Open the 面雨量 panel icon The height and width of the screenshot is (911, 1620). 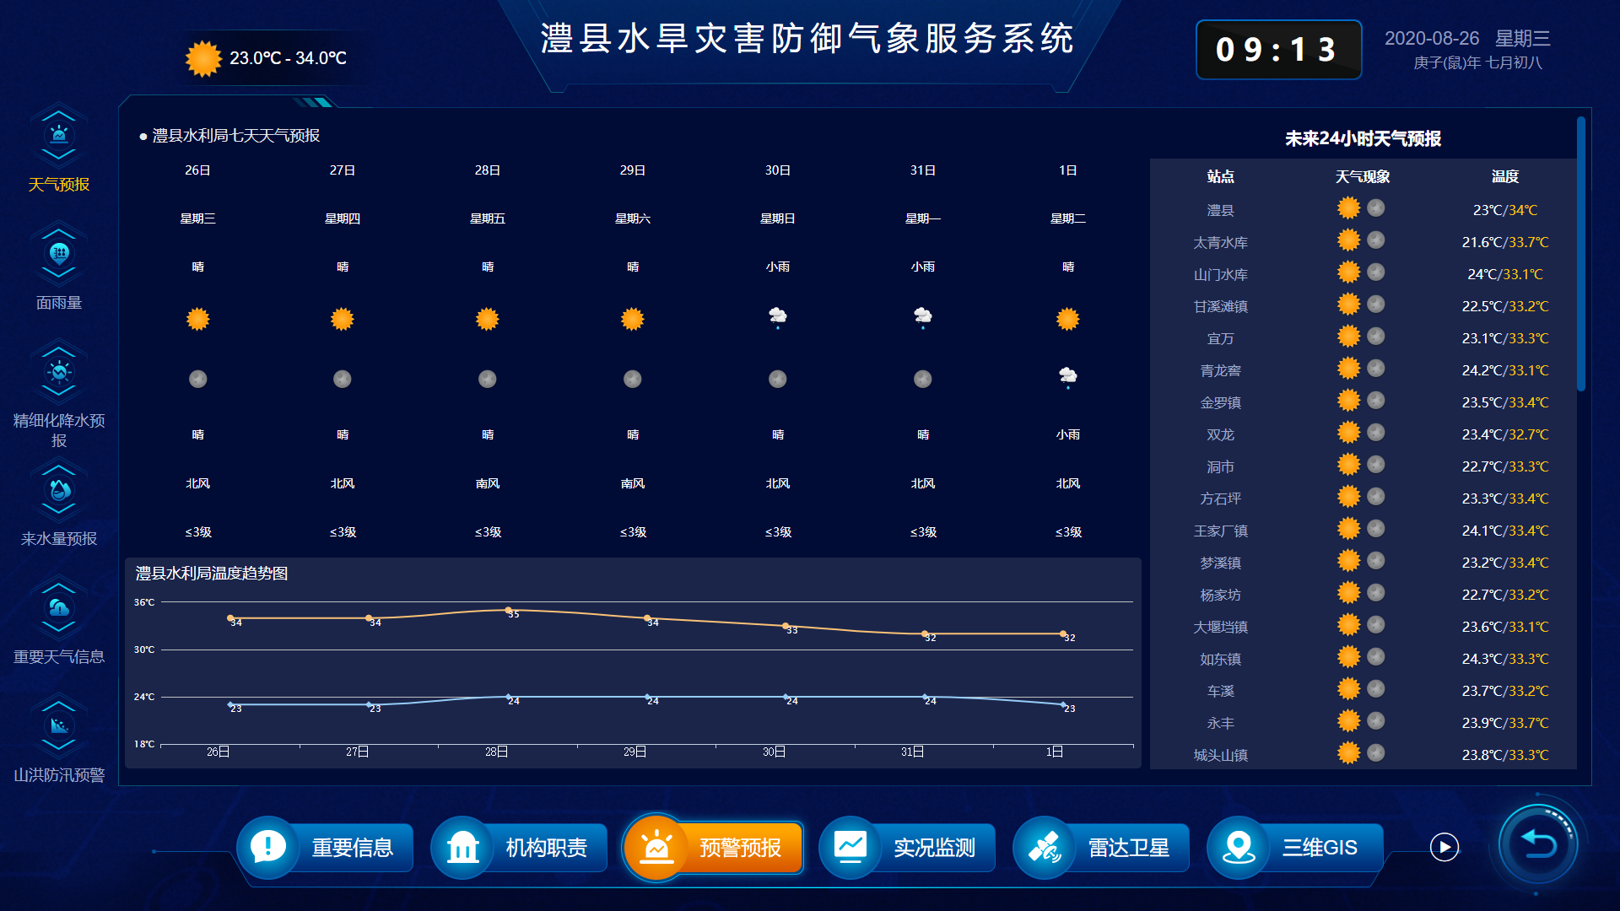tap(58, 253)
